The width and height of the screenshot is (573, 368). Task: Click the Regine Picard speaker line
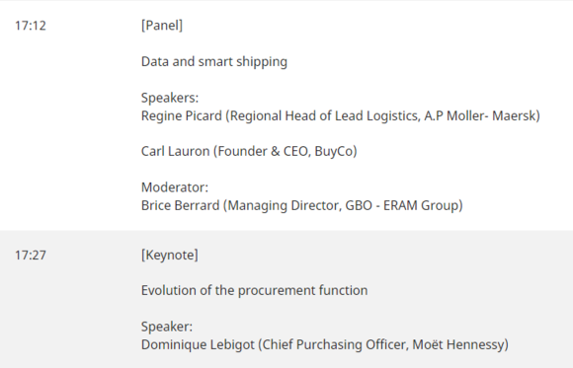tap(341, 116)
